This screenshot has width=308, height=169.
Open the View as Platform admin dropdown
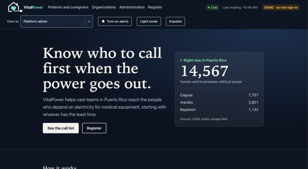click(x=57, y=21)
